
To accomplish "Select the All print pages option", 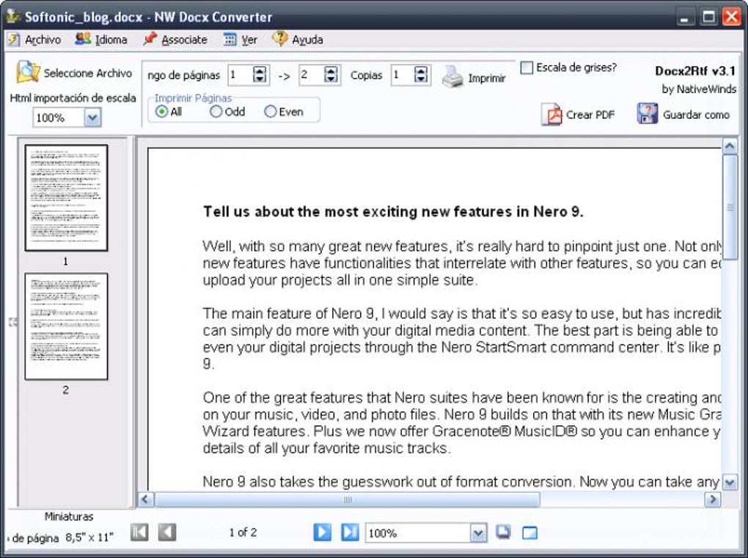I will 162,111.
